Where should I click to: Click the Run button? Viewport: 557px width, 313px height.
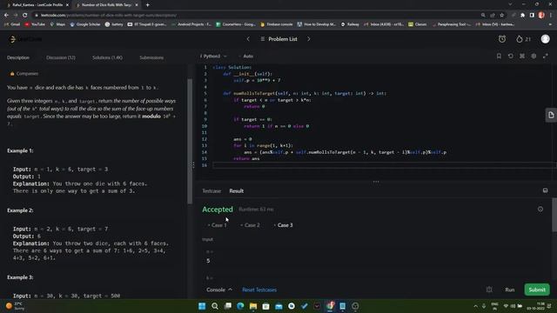pyautogui.click(x=510, y=290)
